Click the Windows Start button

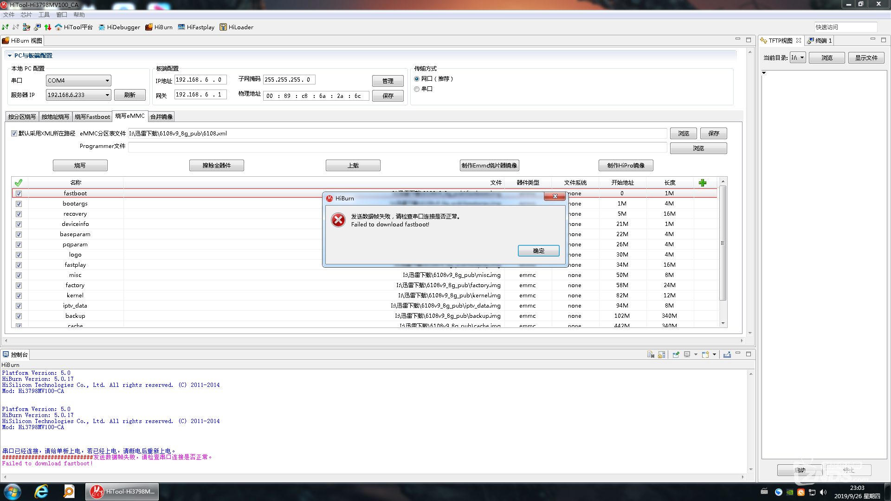click(x=13, y=492)
